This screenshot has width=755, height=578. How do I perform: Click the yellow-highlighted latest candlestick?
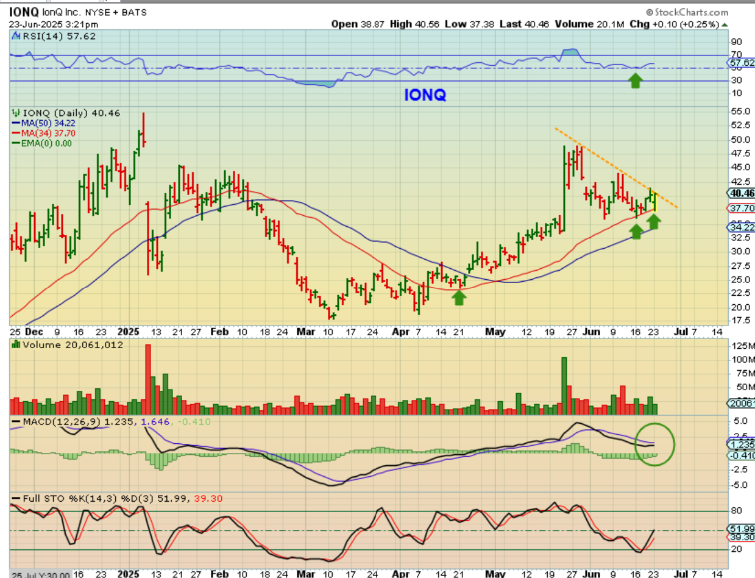(655, 201)
